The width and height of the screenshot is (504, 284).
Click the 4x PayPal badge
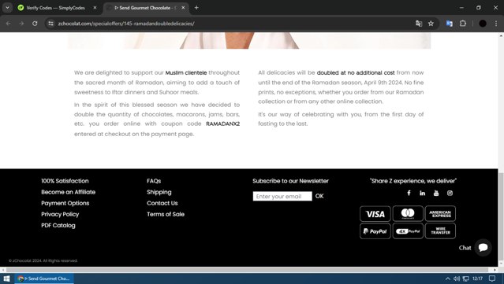[408, 231]
